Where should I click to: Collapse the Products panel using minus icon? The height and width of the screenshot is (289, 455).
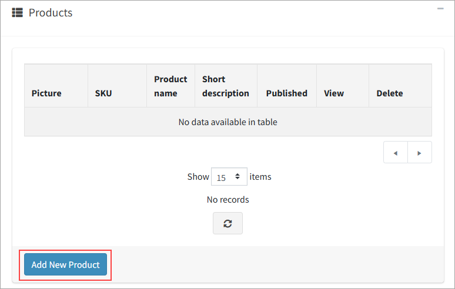click(440, 9)
